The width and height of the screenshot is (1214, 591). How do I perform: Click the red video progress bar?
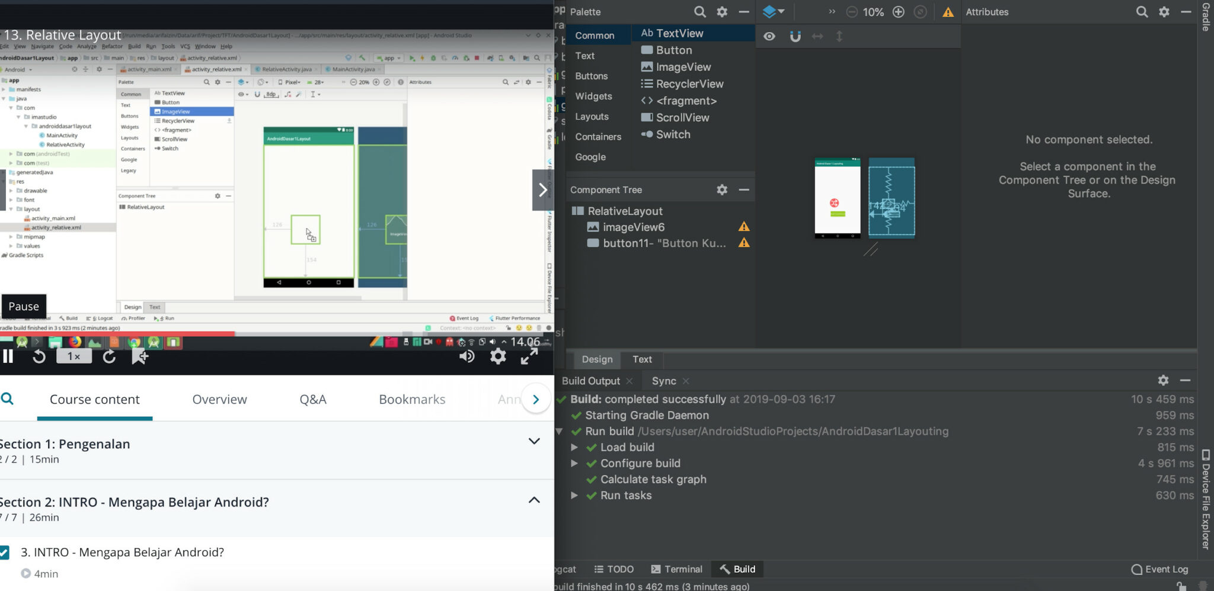tap(117, 334)
